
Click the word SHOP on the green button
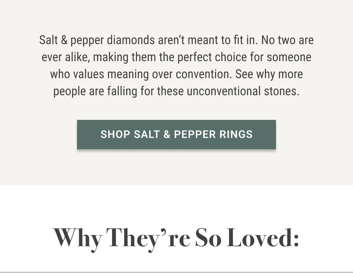(115, 135)
